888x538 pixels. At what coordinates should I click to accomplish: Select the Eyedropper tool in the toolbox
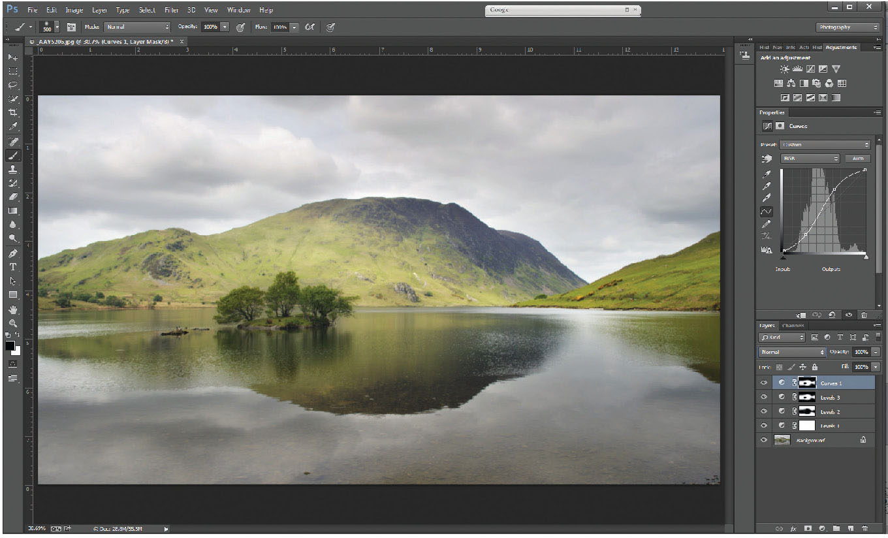(x=13, y=127)
